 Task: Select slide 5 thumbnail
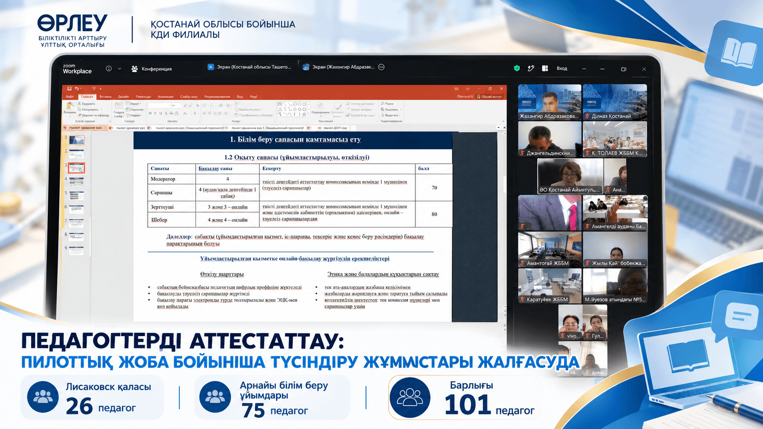[x=76, y=196]
